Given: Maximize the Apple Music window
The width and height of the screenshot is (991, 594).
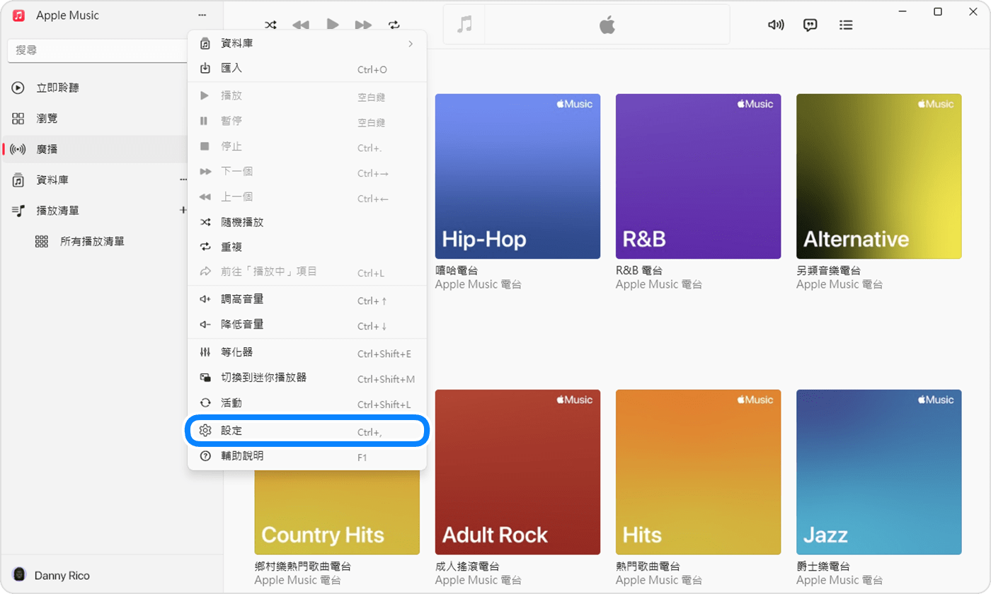Looking at the screenshot, I should (938, 11).
